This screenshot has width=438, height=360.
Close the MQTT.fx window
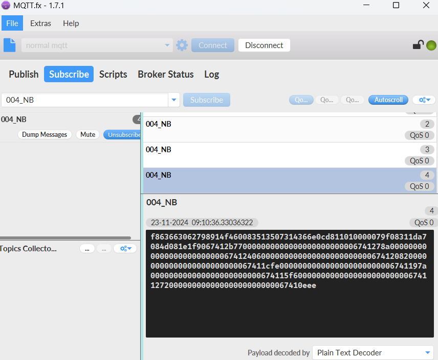[426, 5]
